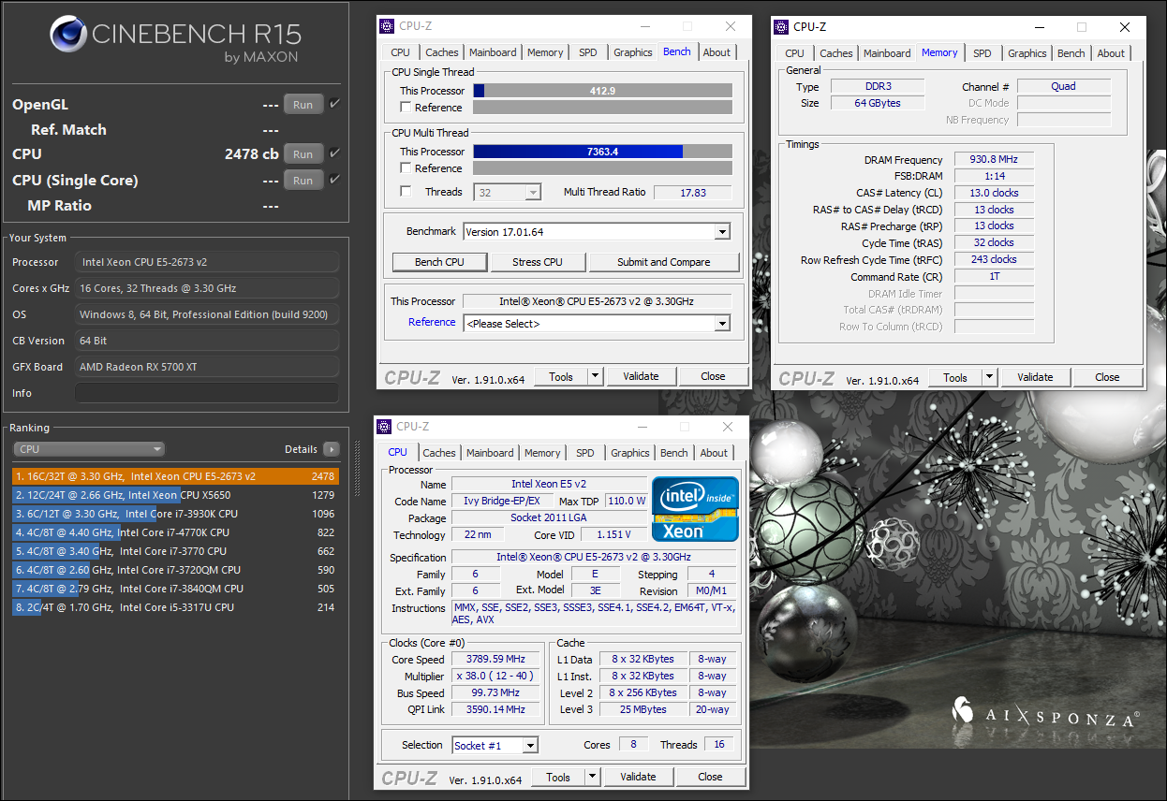1167x801 pixels.
Task: Open Caches tab in bottom CPU-Z window
Action: click(439, 453)
